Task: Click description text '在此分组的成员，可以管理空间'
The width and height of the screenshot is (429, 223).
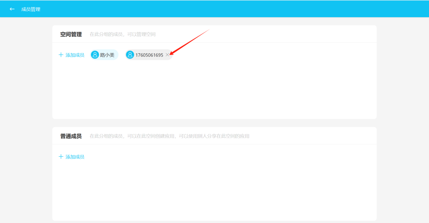Action: click(122, 34)
